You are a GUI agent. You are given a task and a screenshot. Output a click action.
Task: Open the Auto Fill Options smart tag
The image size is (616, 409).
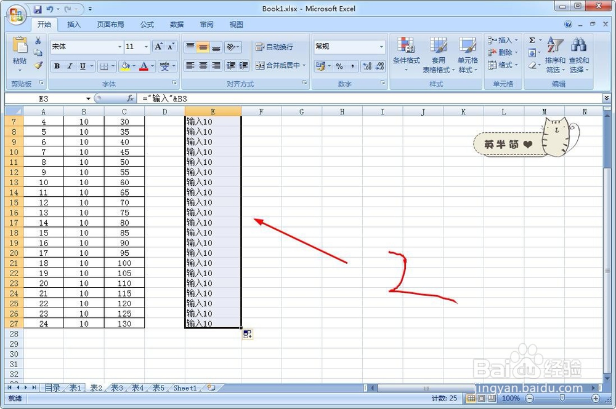point(247,335)
